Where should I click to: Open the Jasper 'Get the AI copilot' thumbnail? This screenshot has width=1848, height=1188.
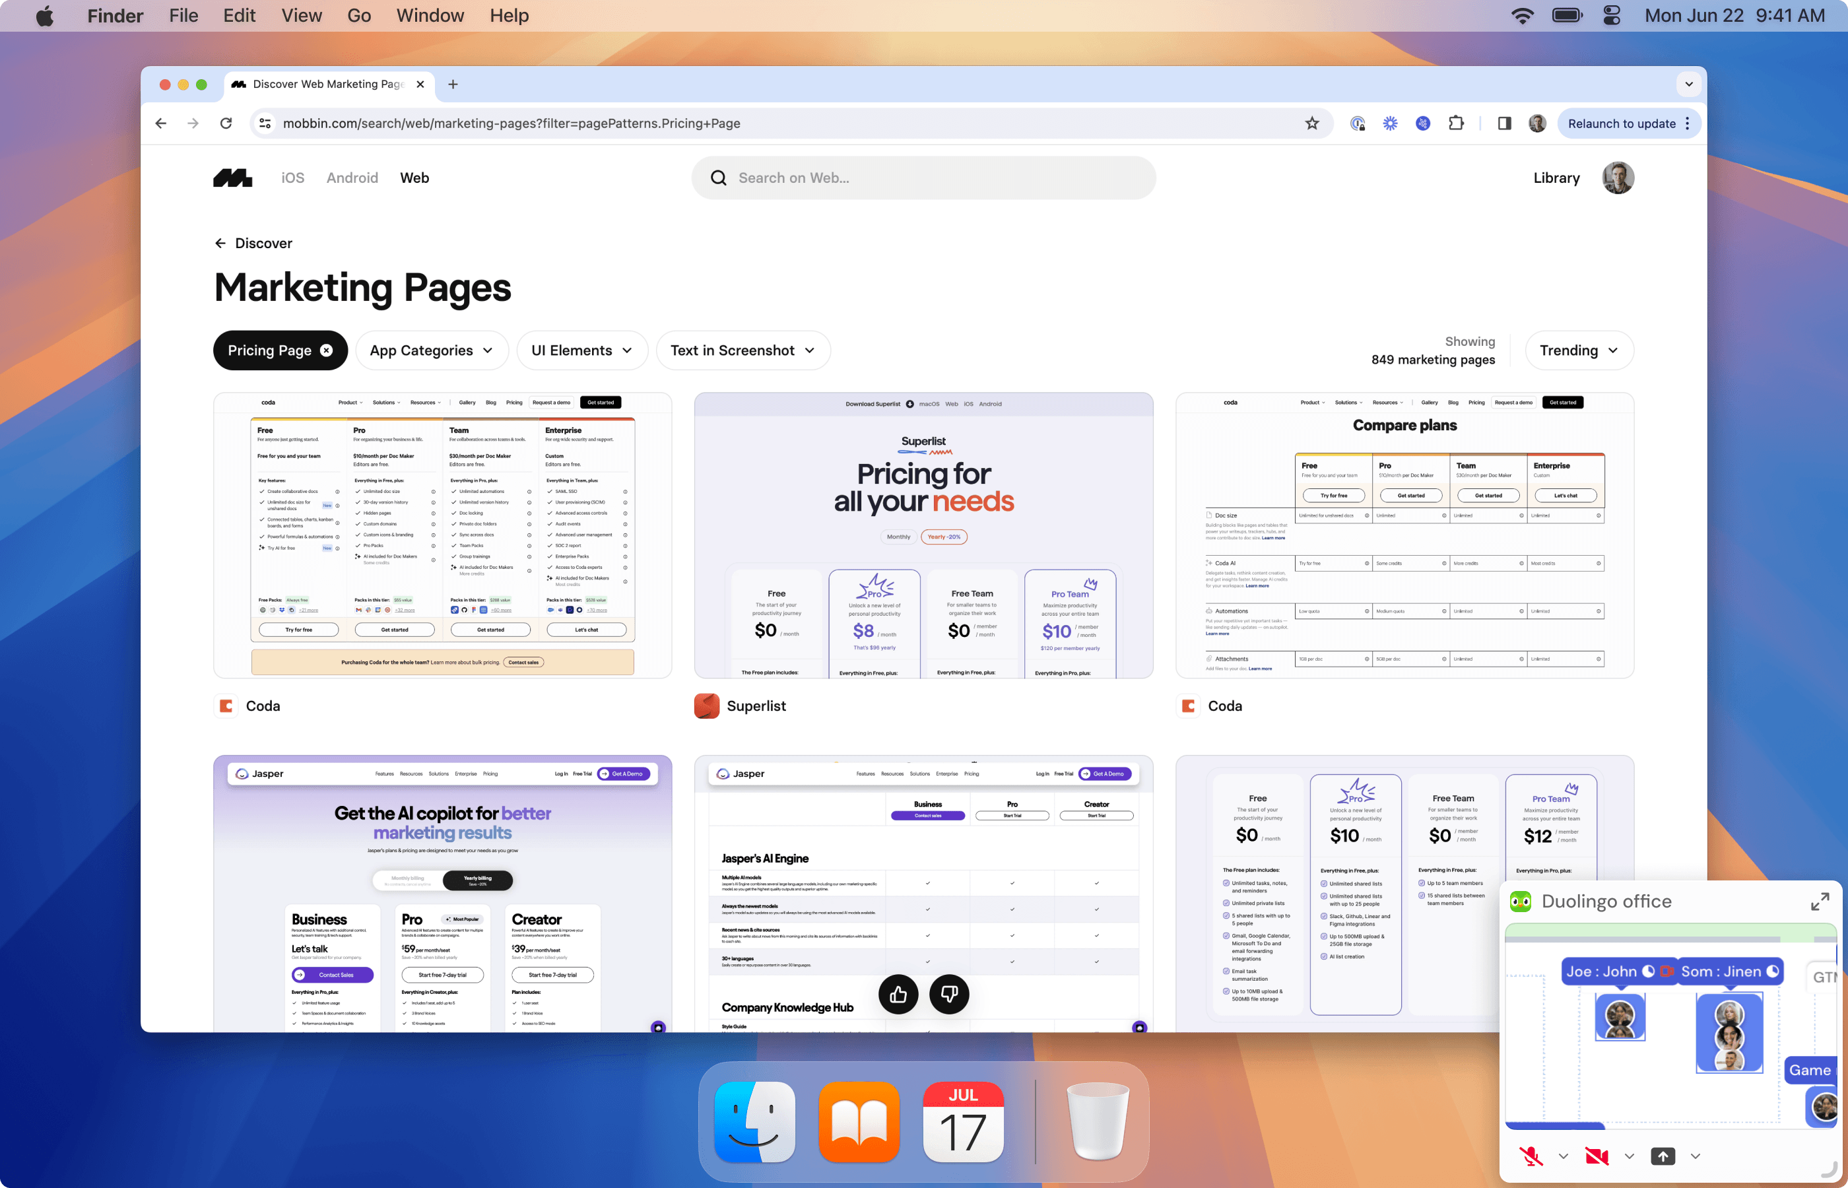click(442, 894)
